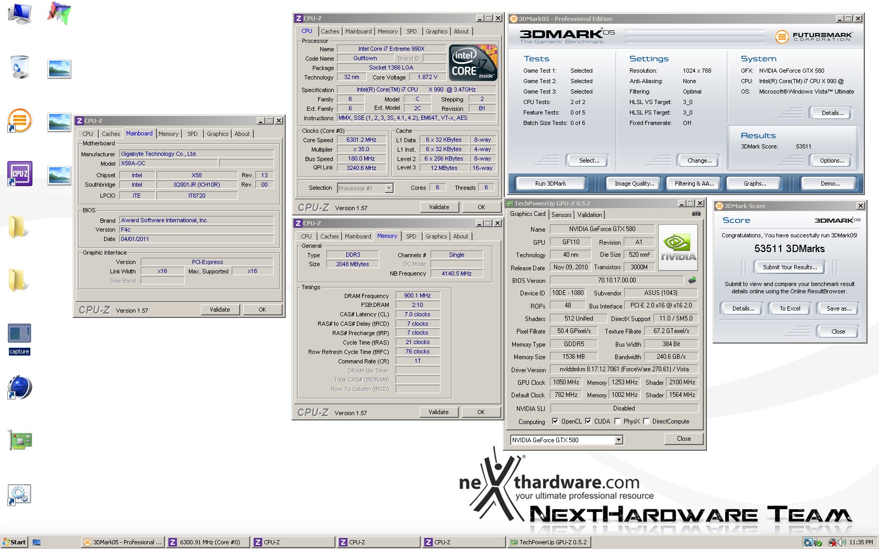Open the green graphics card desktop icon

(19, 441)
